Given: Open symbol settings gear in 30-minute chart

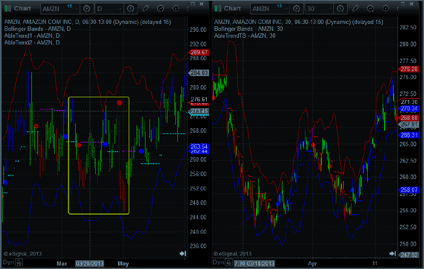Looking at the screenshot, I should pyautogui.click(x=296, y=8).
